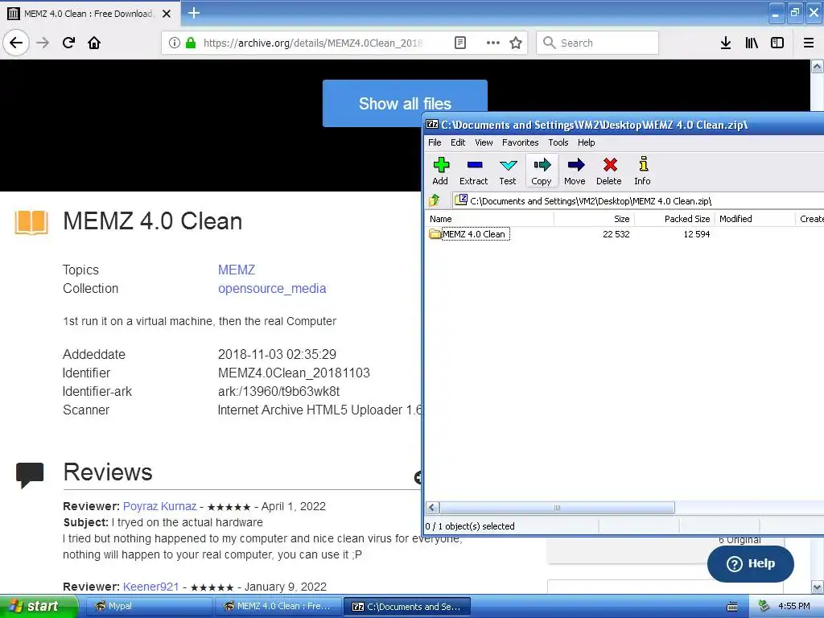Screen dimensions: 824x618
Task: Open the 7-Zip Edit menu
Action: coord(458,142)
